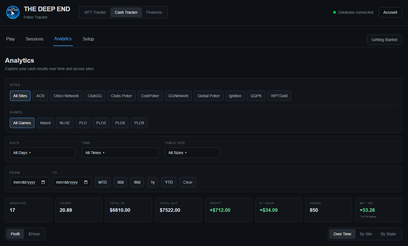This screenshot has width=408, height=246.
Task: Switch to the Setup tab
Action: tap(88, 39)
